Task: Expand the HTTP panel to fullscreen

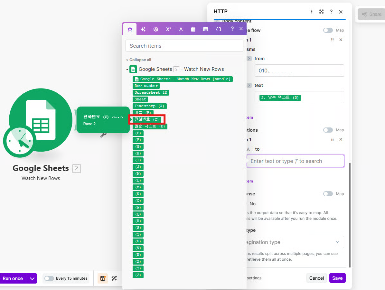Action: (x=321, y=12)
